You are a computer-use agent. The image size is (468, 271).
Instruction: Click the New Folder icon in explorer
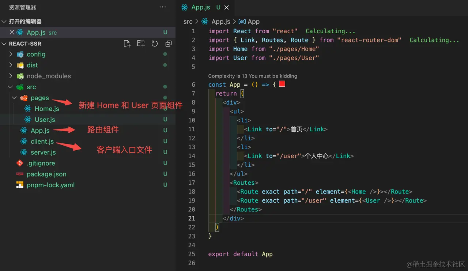(x=141, y=44)
